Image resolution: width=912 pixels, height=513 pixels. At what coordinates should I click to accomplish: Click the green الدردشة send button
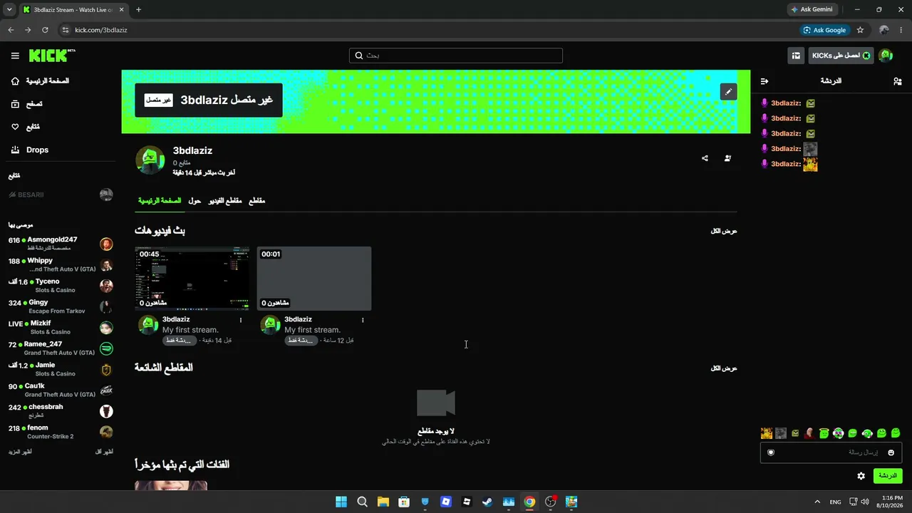pyautogui.click(x=887, y=476)
